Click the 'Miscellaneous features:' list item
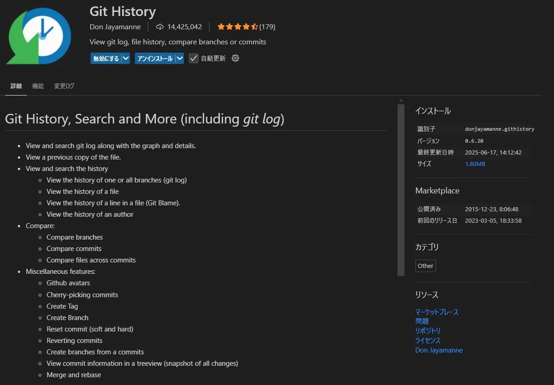The width and height of the screenshot is (554, 385). (60, 272)
